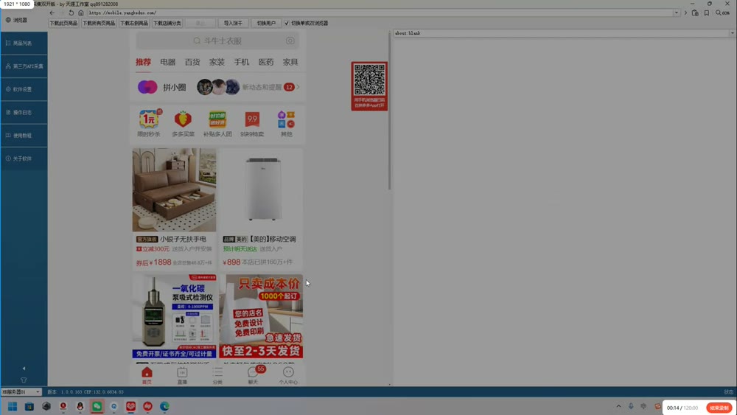Open the home page icon

point(81,13)
